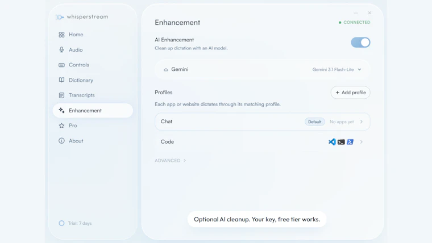
Task: Click the Default badge on Chat
Action: tap(315, 122)
